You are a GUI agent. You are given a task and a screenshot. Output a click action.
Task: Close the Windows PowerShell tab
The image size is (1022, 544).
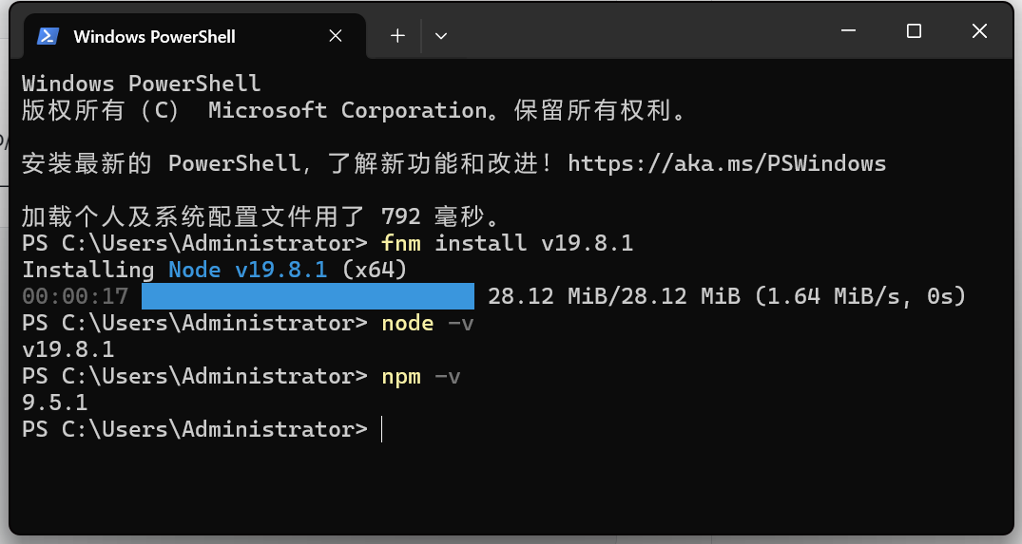click(336, 36)
